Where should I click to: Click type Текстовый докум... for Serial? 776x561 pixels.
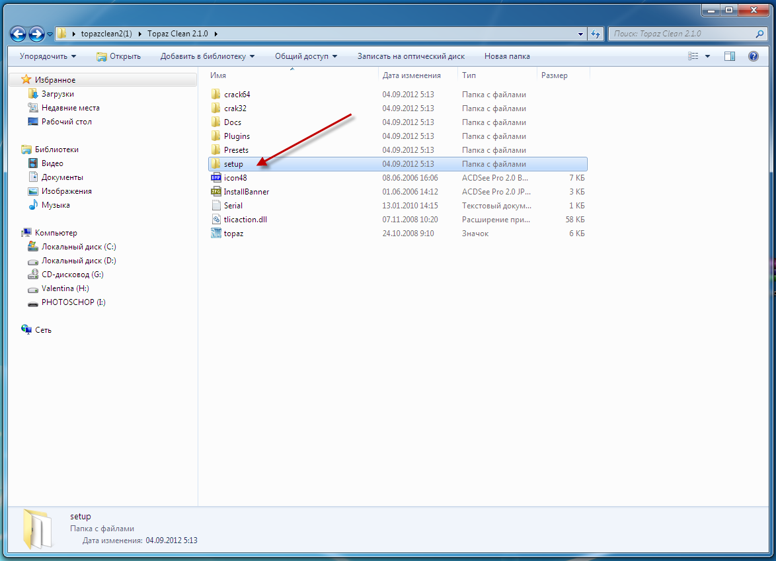tap(496, 206)
